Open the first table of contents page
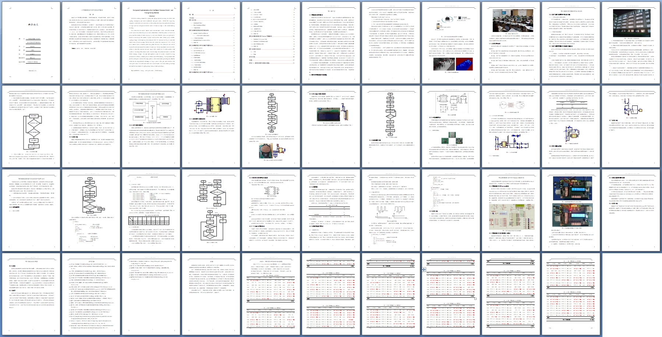 [211, 42]
